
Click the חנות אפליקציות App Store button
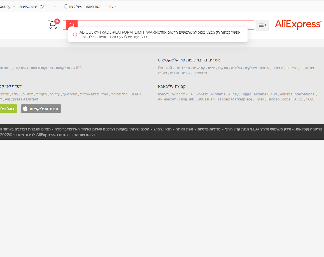41,109
